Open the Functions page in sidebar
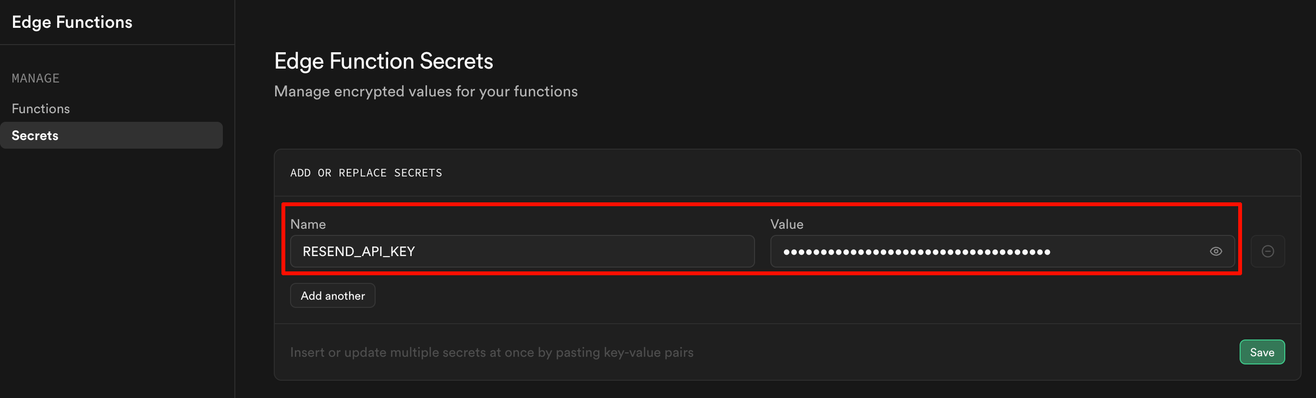The width and height of the screenshot is (1316, 398). point(41,109)
